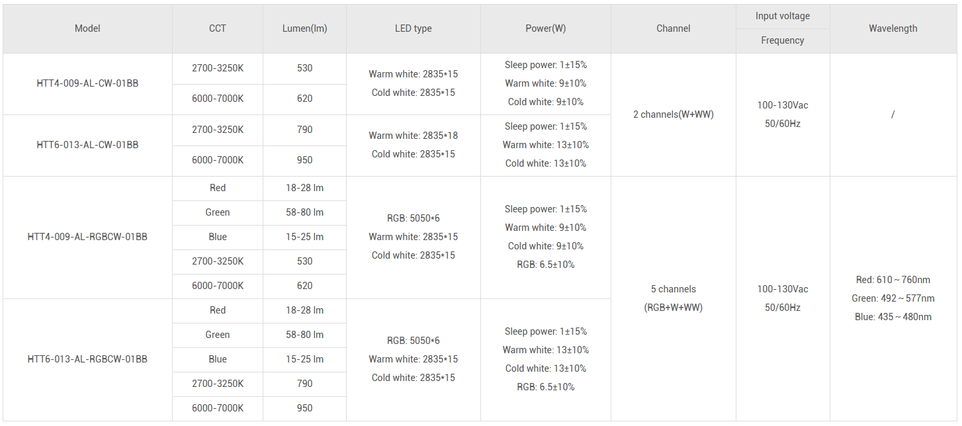
Task: Select the Warm white: 2835*18 text
Action: click(413, 136)
